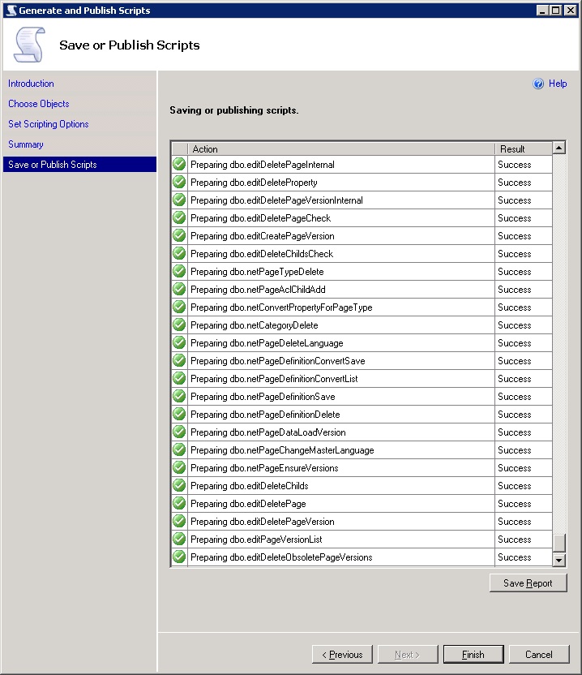Click the Finish button

(x=473, y=655)
